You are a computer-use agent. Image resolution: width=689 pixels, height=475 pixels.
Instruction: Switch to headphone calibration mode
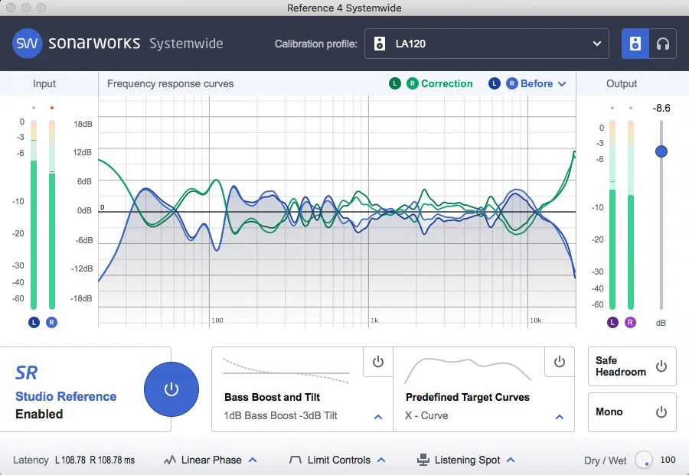663,44
